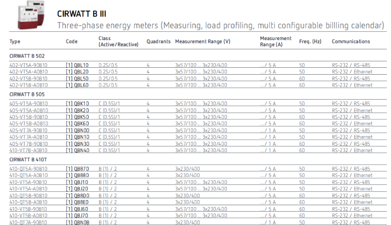Click code '[1] QBL50'
391x225 pixels.
point(77,79)
